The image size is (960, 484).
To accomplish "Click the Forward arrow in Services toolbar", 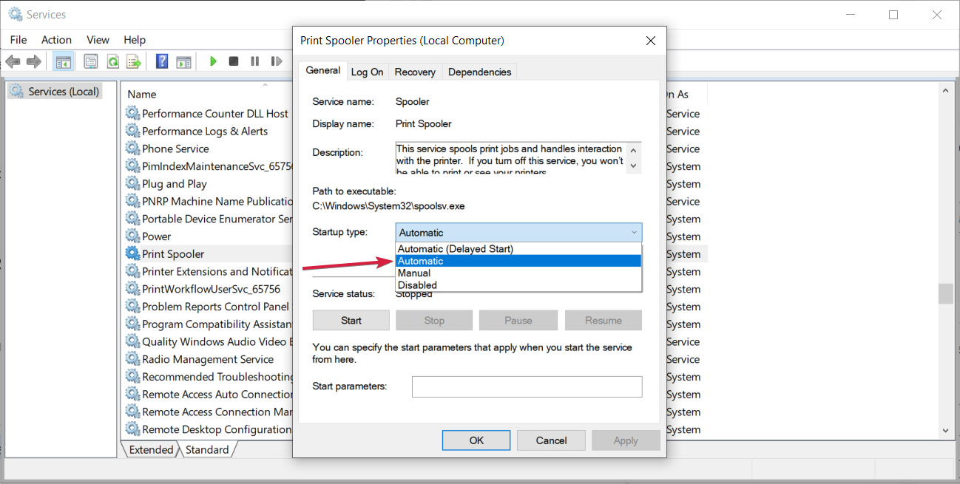I will pos(33,61).
